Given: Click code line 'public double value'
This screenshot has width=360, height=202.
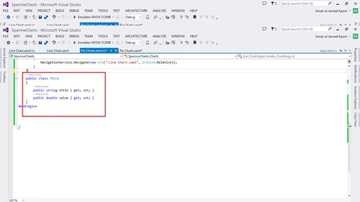Looking at the screenshot, I should [x=64, y=98].
